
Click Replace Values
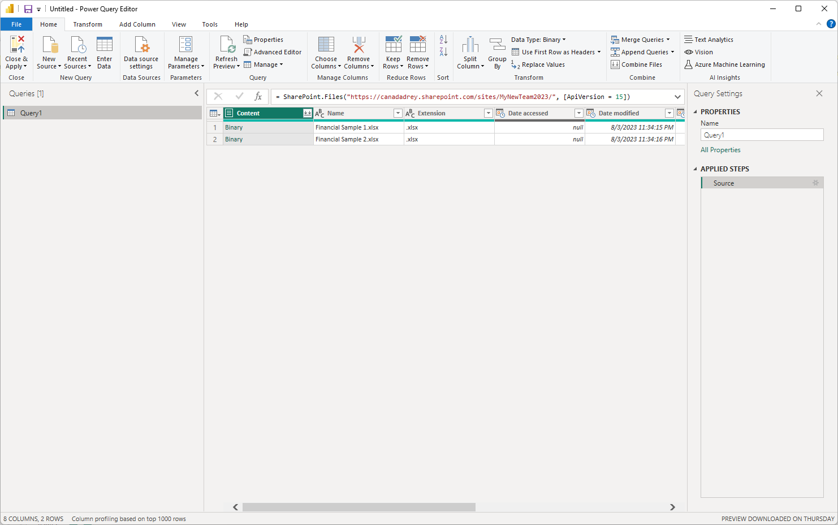[x=538, y=64]
